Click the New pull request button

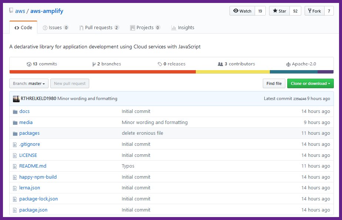point(70,83)
